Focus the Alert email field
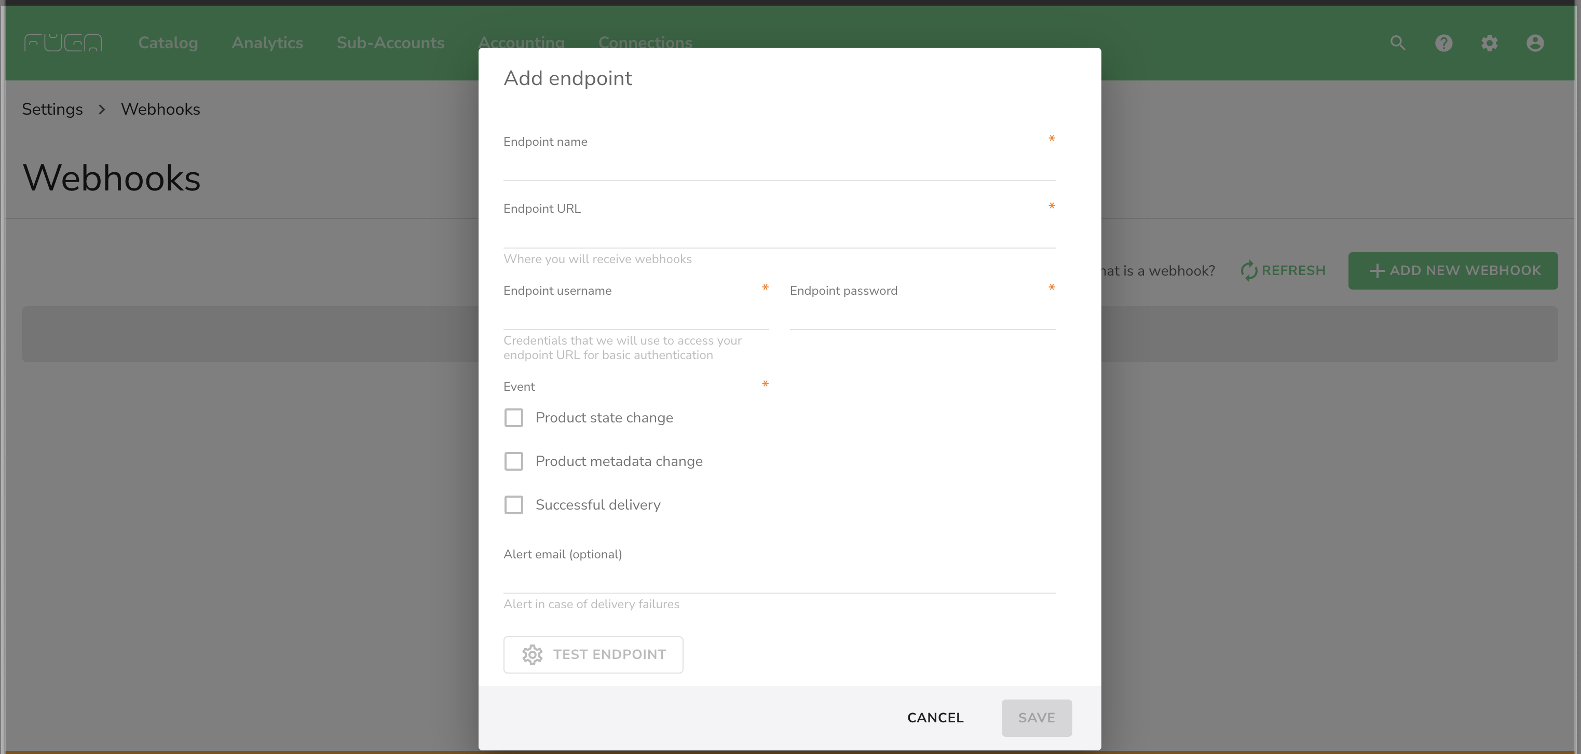 click(780, 578)
